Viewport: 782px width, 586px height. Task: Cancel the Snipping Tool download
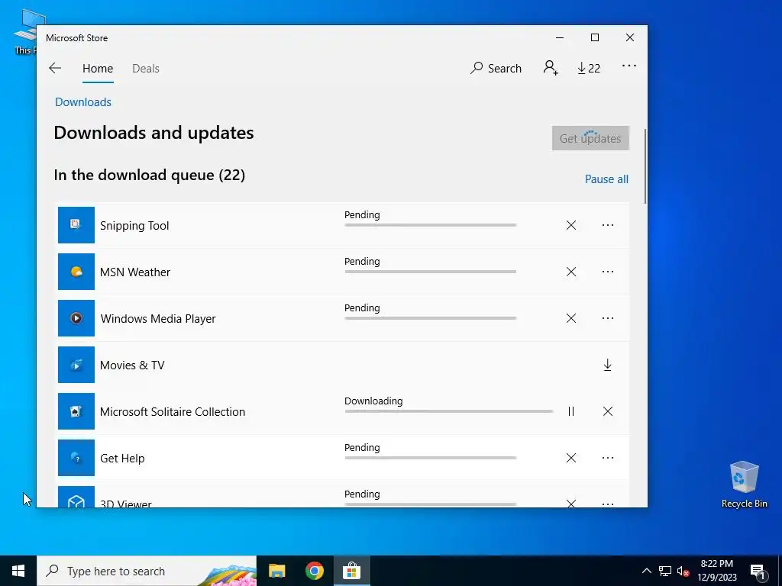click(571, 225)
